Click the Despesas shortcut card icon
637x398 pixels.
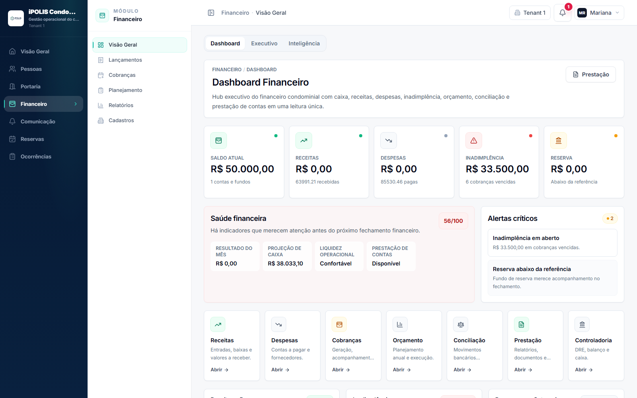[279, 324]
